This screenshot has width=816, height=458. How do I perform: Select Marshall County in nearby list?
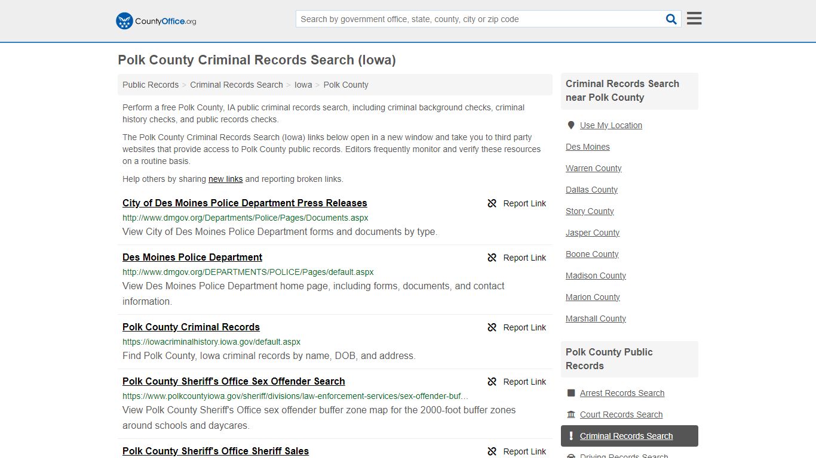596,318
